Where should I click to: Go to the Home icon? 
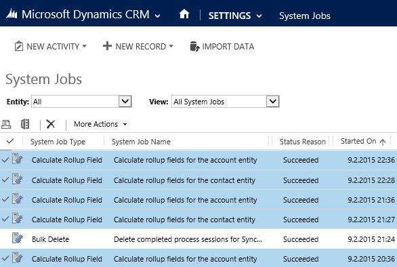click(184, 14)
